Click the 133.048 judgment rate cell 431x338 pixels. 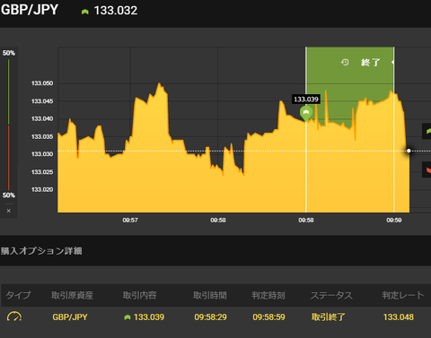tap(399, 317)
